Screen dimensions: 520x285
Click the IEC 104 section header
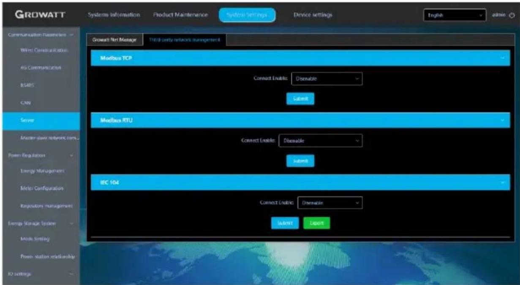point(301,183)
